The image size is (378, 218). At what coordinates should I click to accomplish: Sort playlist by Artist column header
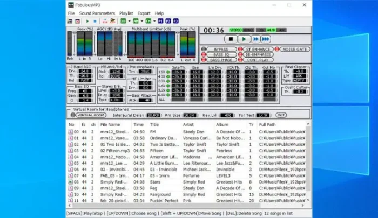(188, 124)
